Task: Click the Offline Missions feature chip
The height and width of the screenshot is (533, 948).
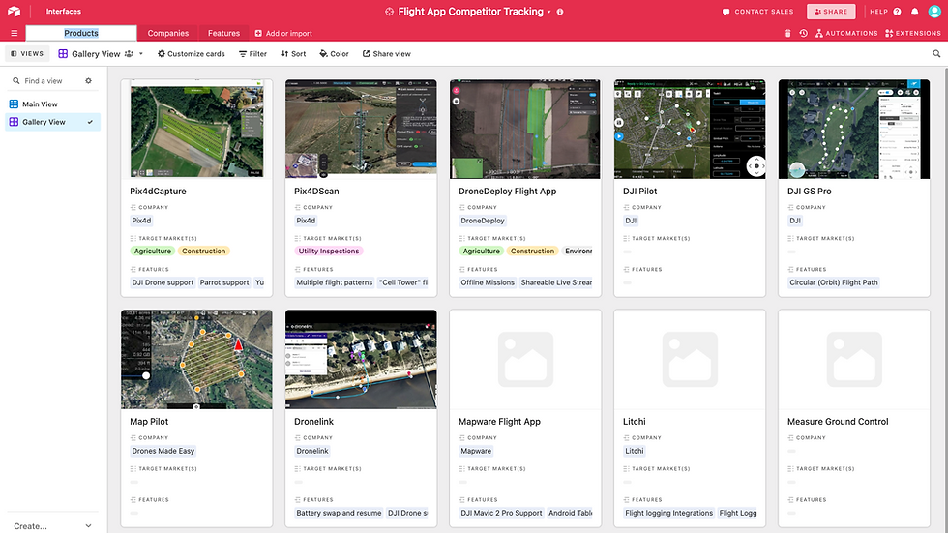Action: coord(488,282)
